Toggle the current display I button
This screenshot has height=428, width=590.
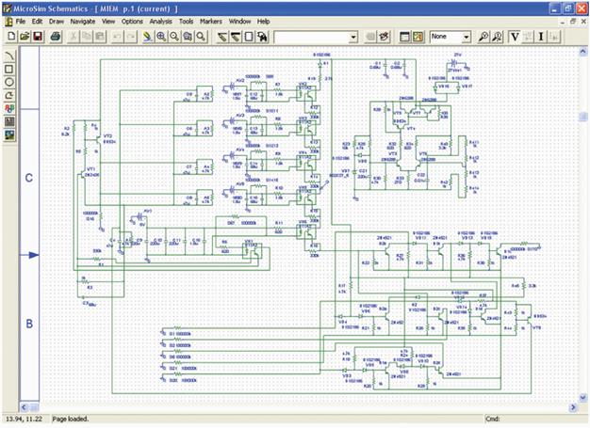(542, 37)
